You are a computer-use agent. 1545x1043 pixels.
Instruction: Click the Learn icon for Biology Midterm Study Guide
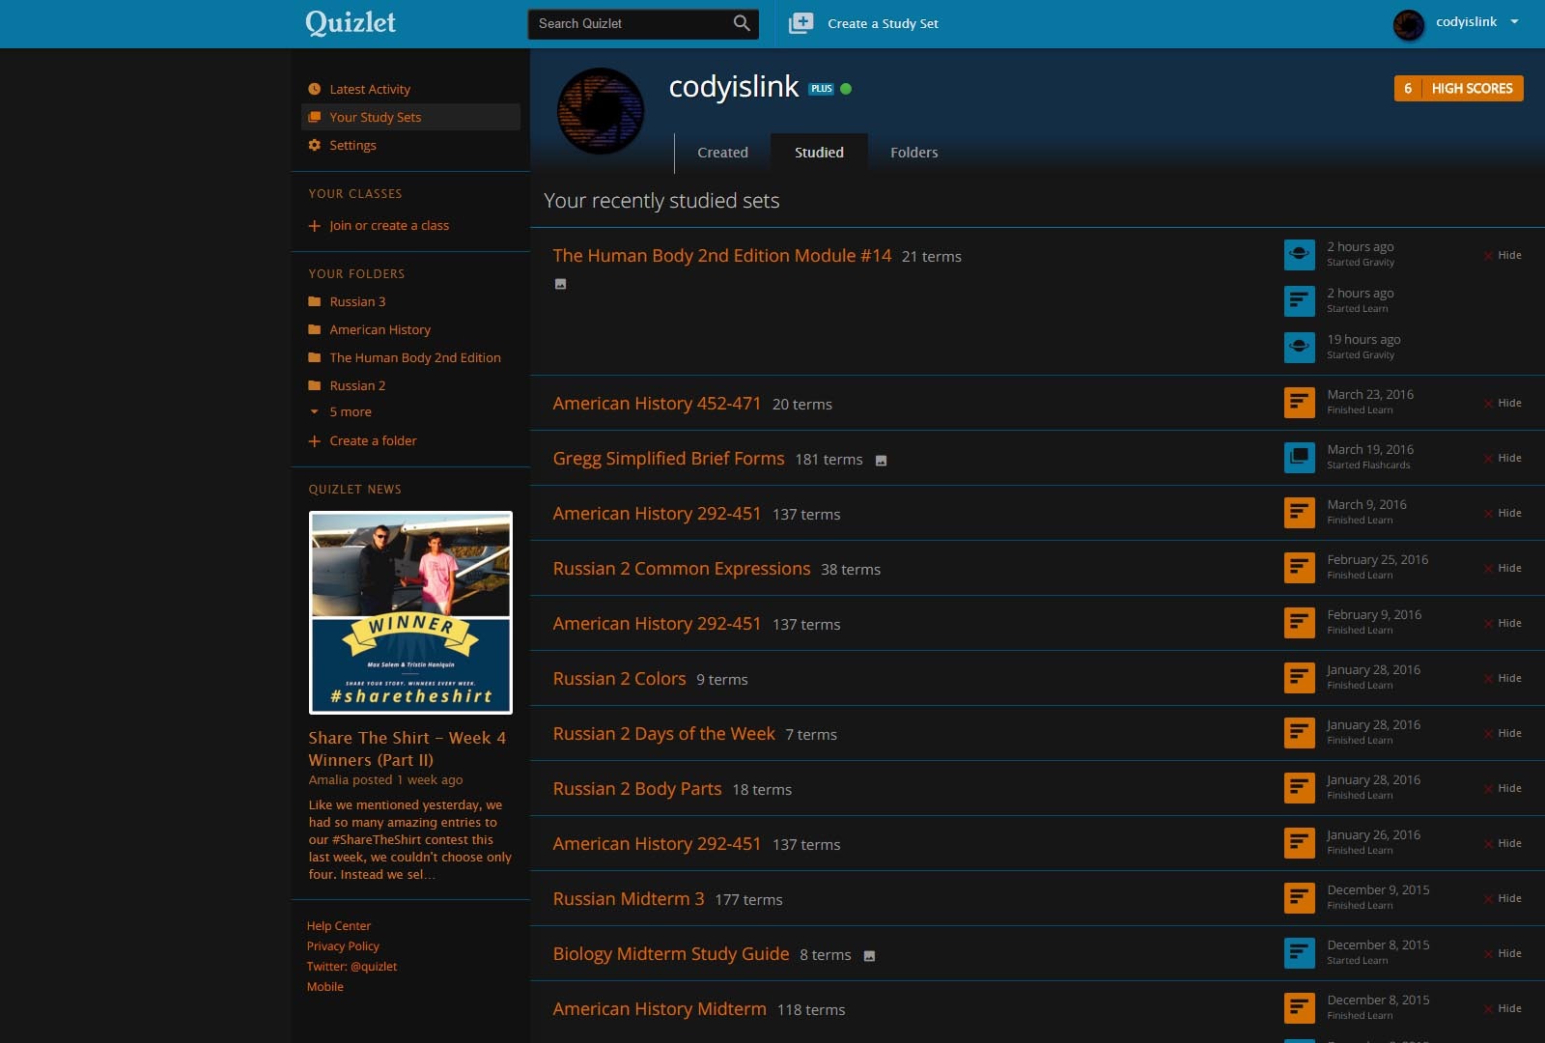point(1300,952)
